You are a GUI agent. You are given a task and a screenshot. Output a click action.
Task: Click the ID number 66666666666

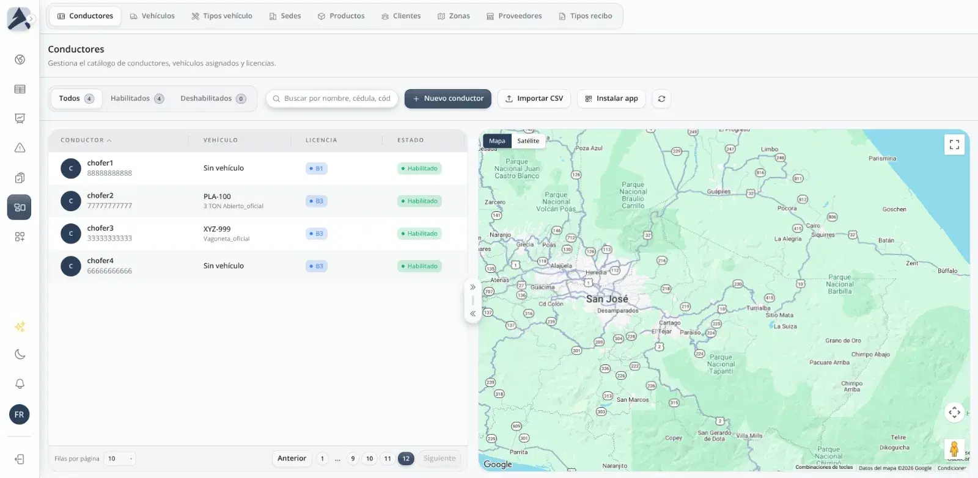(109, 271)
